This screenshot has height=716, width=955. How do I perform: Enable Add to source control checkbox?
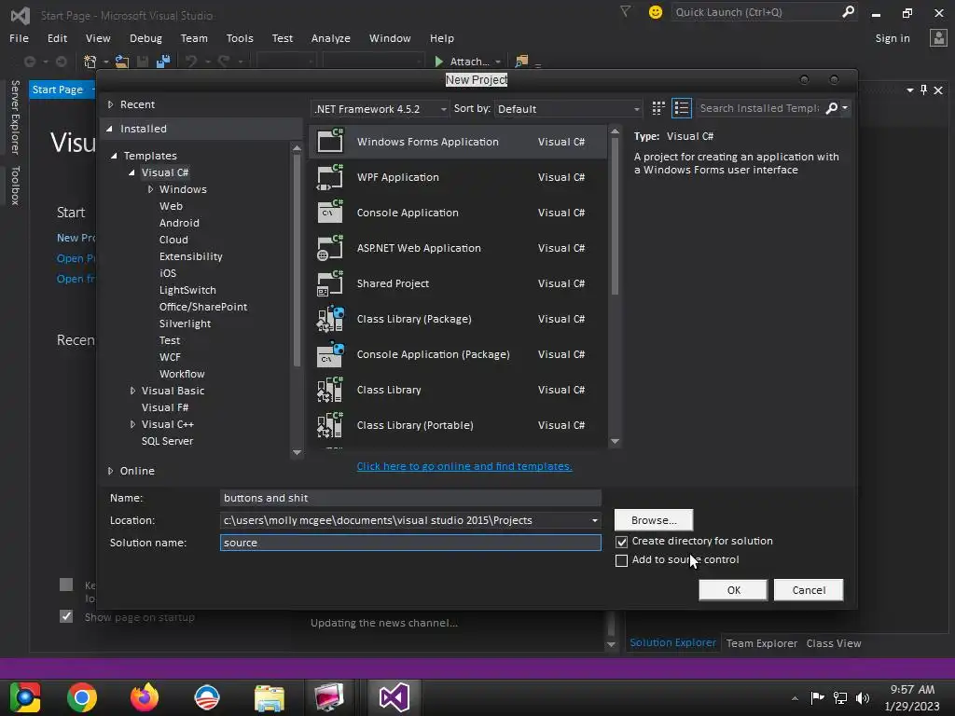click(x=621, y=560)
